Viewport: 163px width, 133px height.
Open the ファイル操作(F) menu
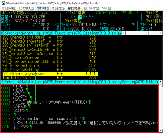[x=9, y=8]
